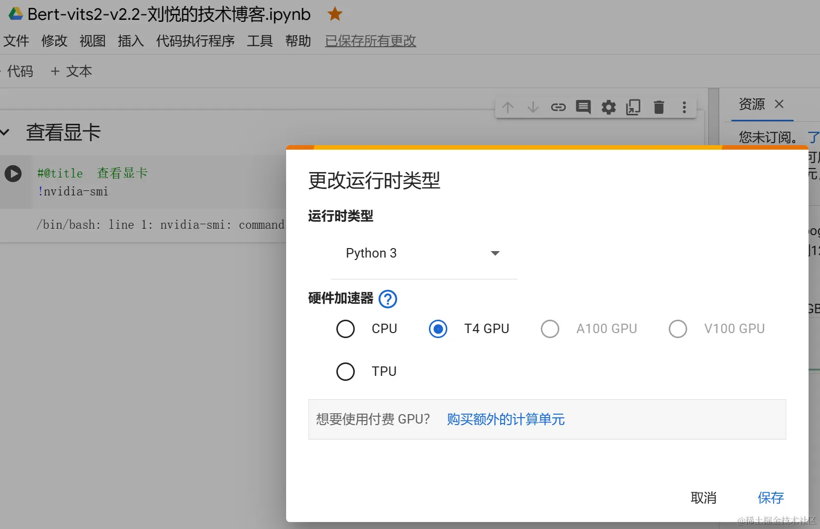Select the V100 GPU radio button
The width and height of the screenshot is (820, 529).
pyautogui.click(x=678, y=329)
